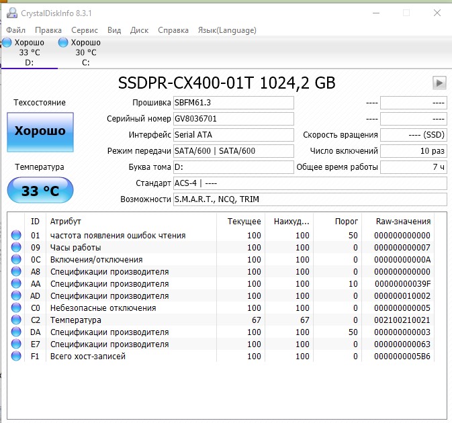The image size is (452, 423).
Task: Open the Язык(Language) menu
Action: [227, 30]
